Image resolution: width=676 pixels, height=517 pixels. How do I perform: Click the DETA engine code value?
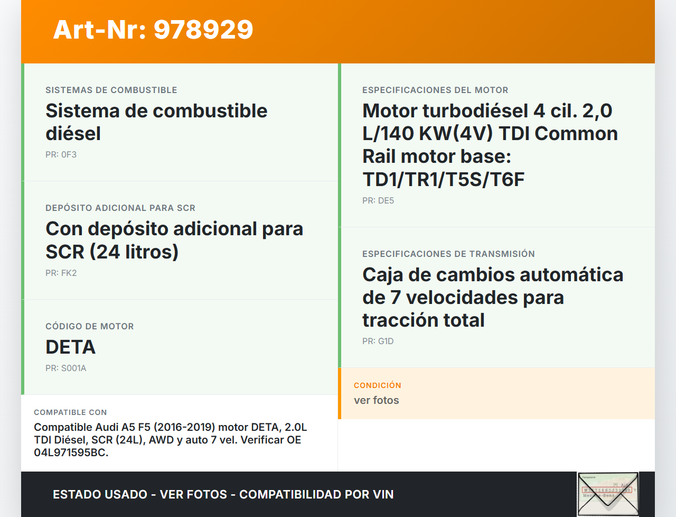(70, 347)
